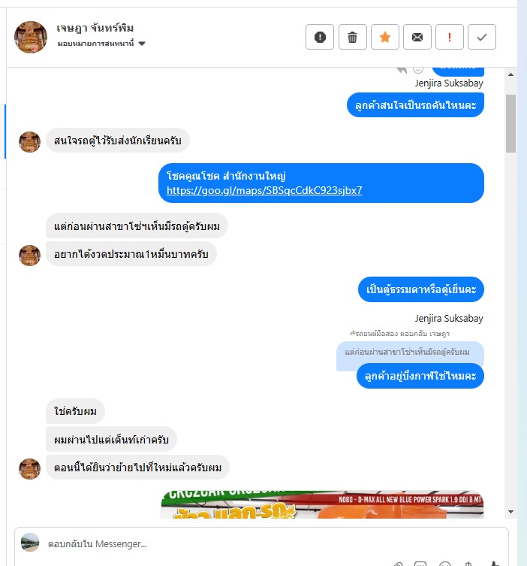Click the scrollbar up arrow
Screen dimensions: 527x566
[510, 74]
